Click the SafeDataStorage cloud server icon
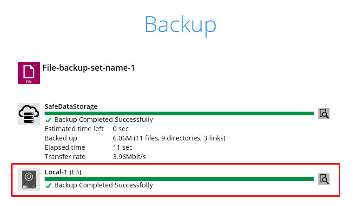 [x=29, y=114]
